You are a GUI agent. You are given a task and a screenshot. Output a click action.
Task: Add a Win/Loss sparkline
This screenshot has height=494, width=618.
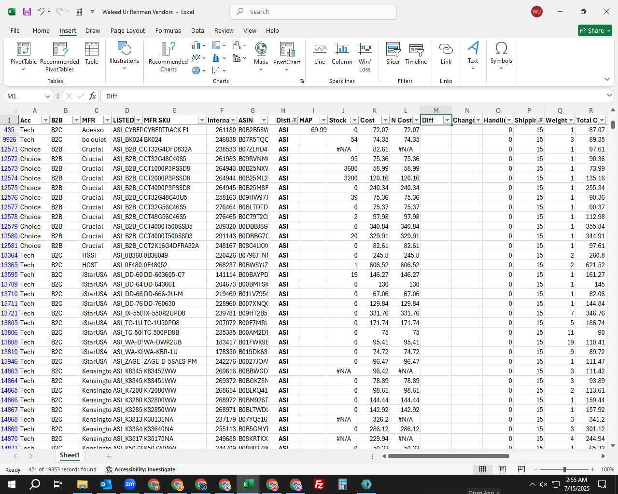point(365,56)
